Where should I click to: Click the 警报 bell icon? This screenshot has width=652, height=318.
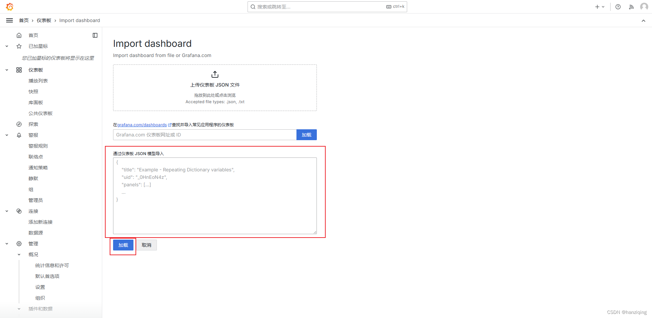coord(19,135)
